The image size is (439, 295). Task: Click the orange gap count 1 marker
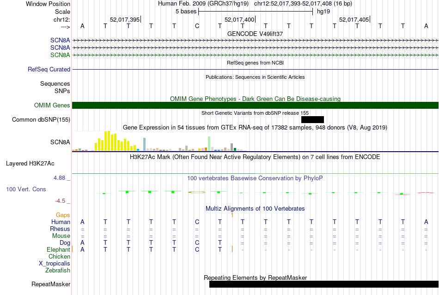coord(232,215)
